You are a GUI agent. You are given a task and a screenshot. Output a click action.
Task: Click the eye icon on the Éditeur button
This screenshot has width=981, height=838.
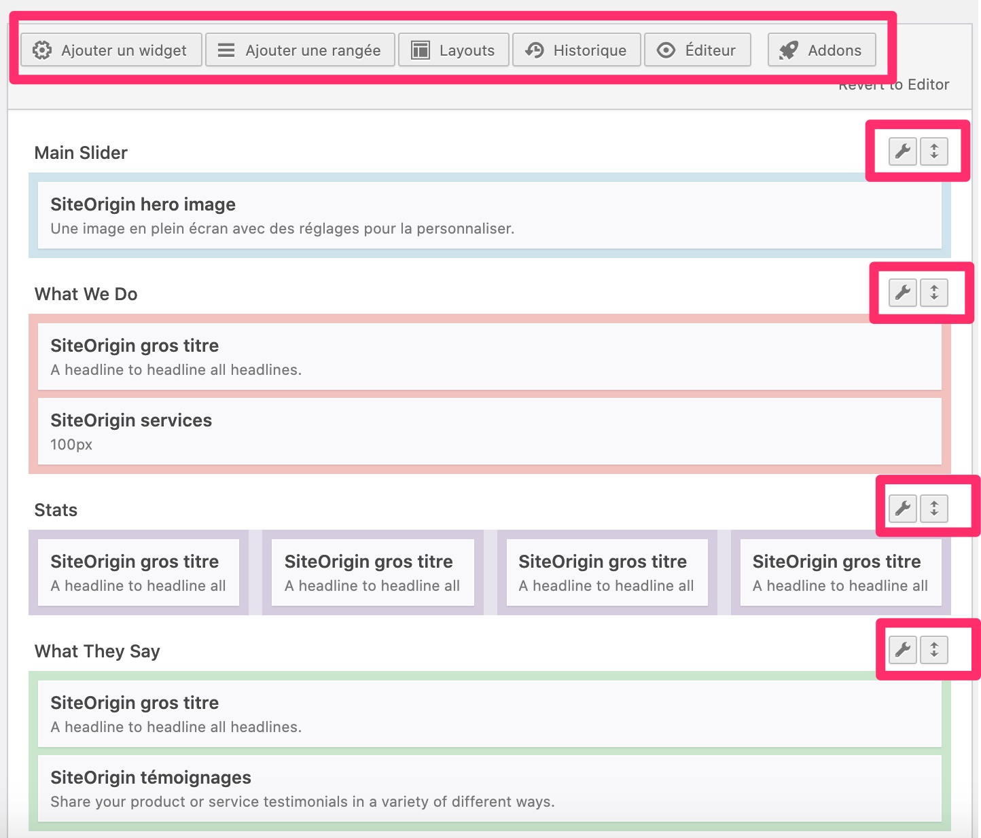click(666, 50)
